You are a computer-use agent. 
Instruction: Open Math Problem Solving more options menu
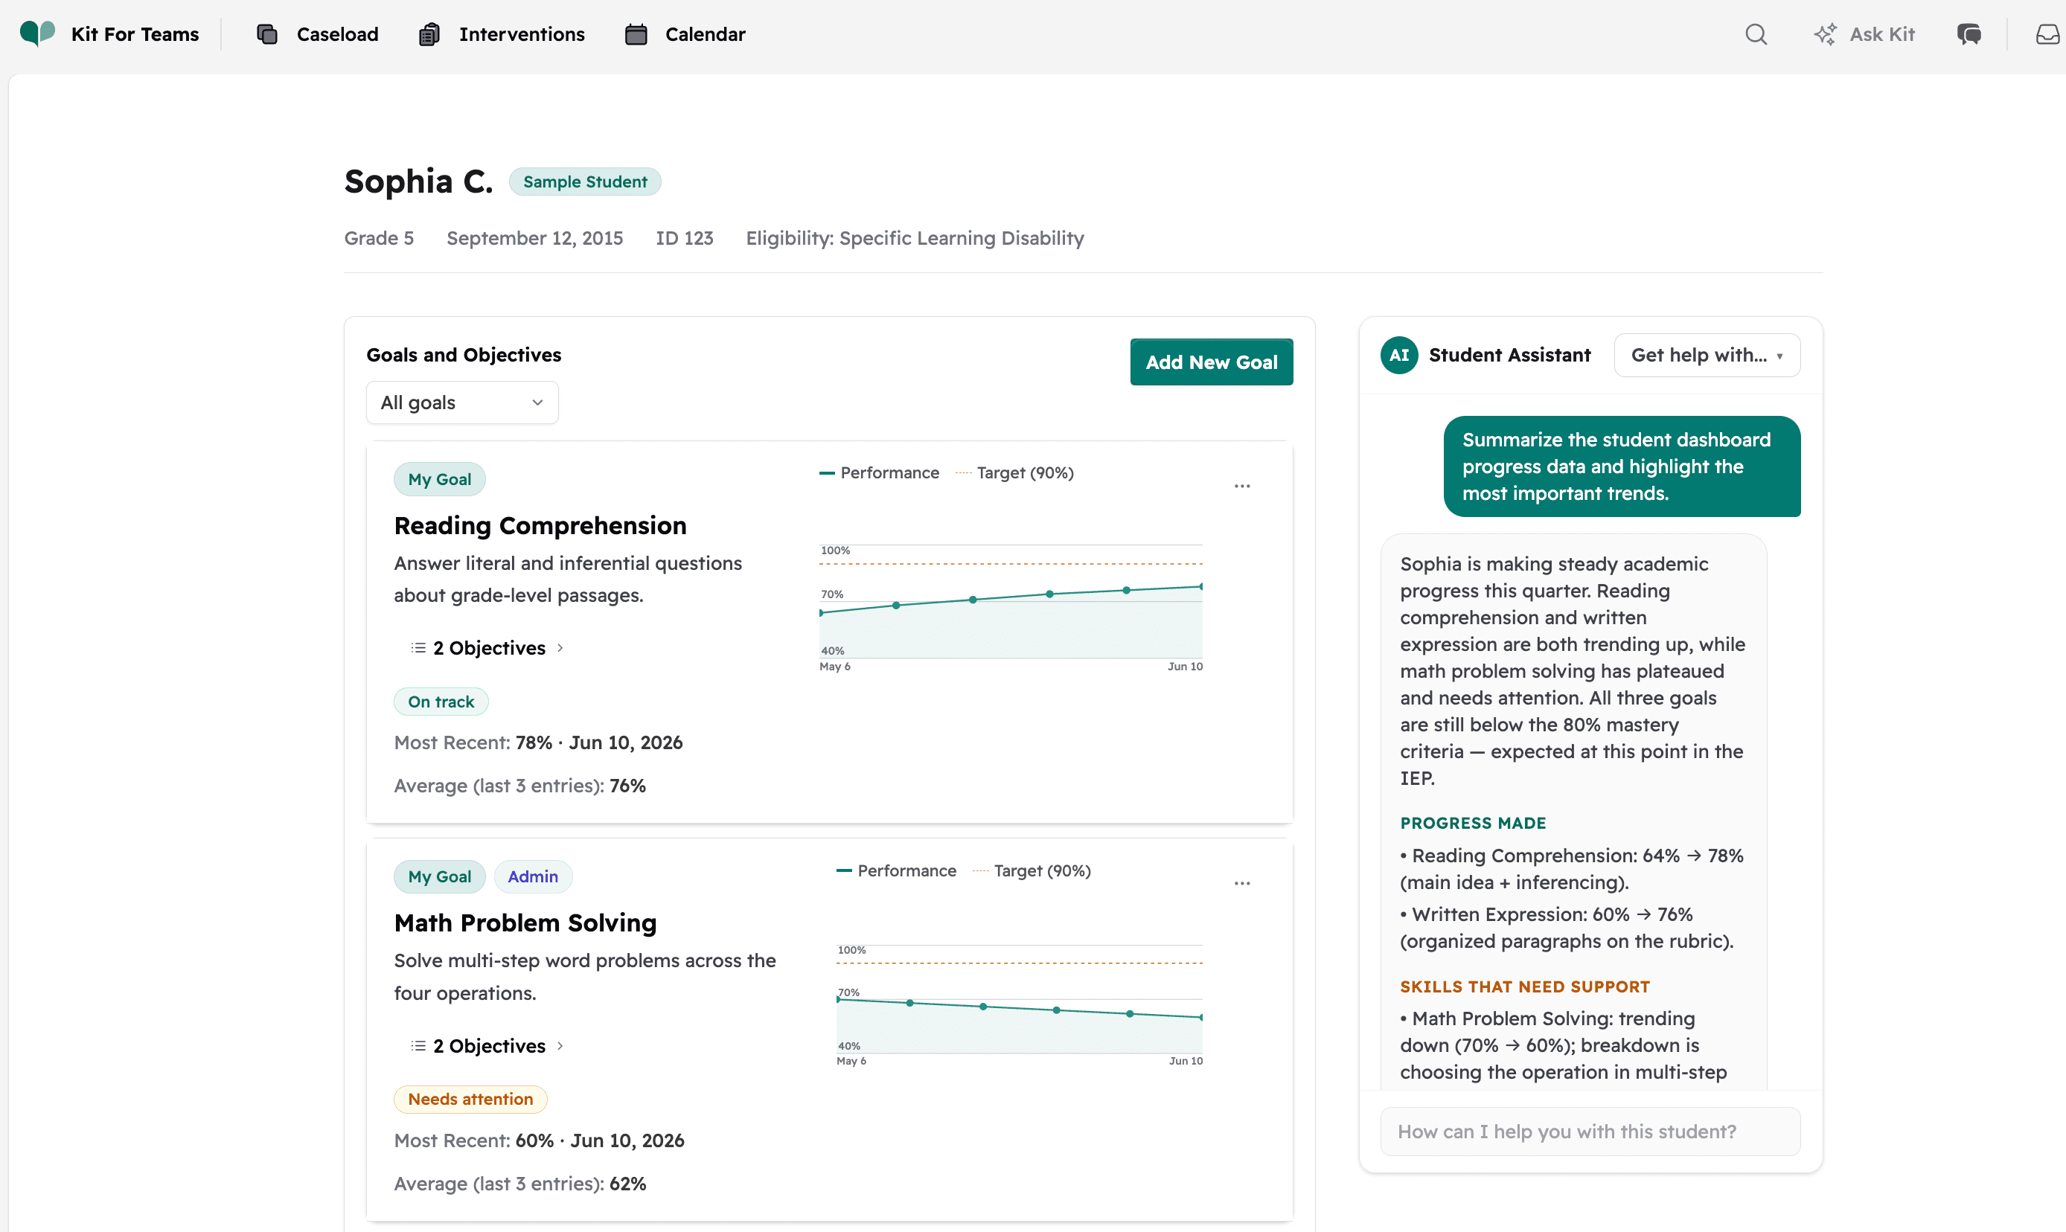point(1242,883)
